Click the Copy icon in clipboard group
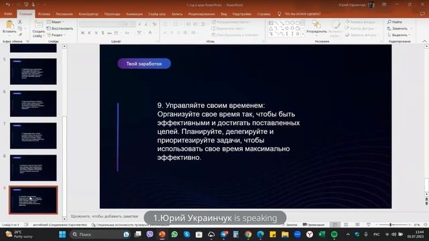This screenshot has height=241, width=429. pos(19,28)
